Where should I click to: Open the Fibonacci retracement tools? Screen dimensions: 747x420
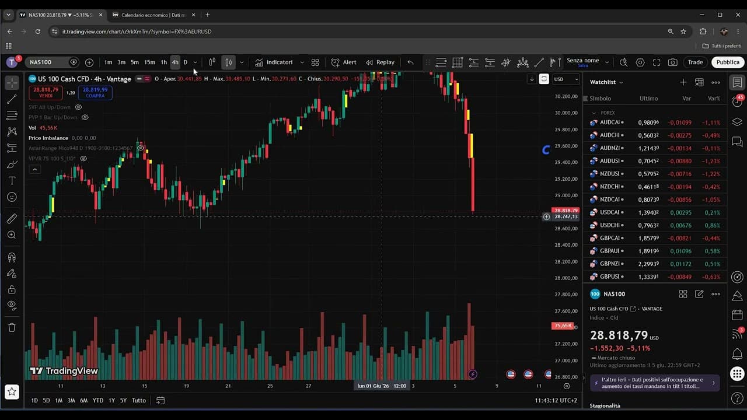pos(12,116)
